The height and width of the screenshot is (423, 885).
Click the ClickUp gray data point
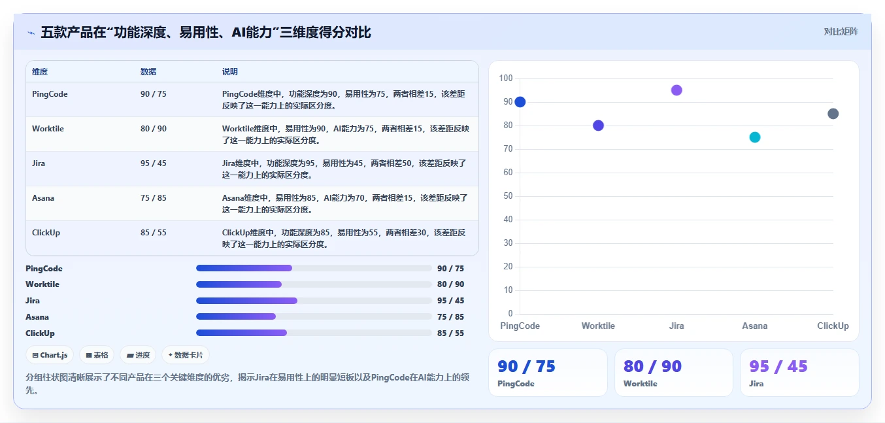pos(833,114)
